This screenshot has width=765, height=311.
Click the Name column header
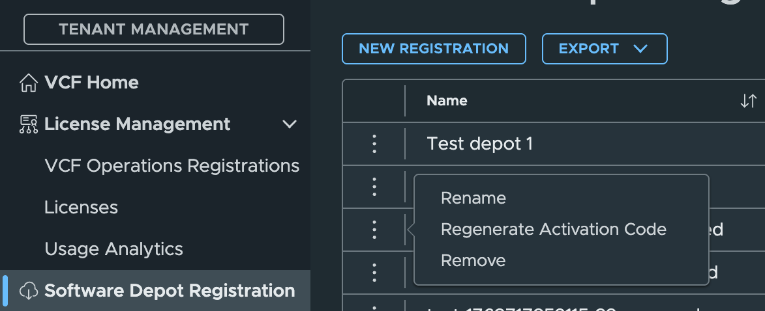tap(447, 101)
